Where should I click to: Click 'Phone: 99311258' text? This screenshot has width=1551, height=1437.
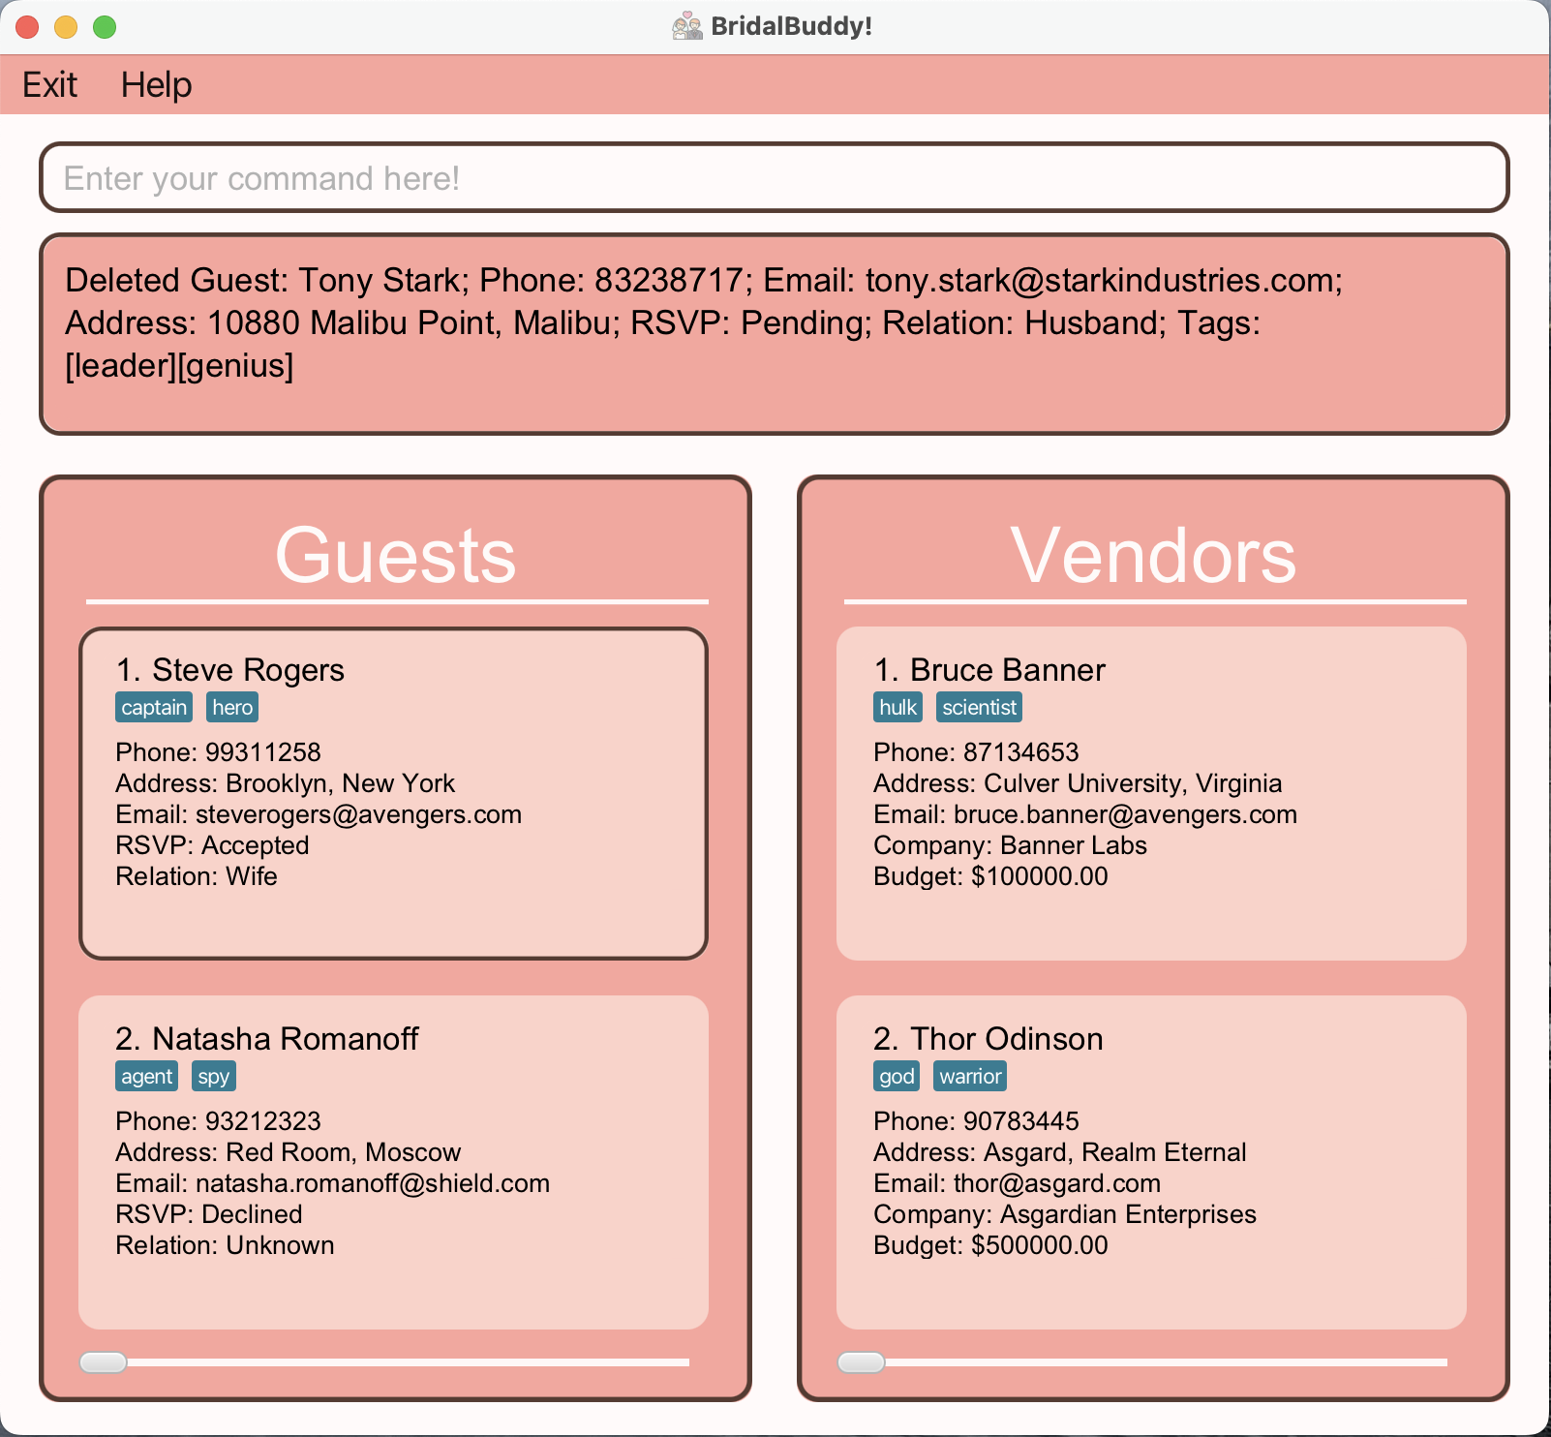218,752
